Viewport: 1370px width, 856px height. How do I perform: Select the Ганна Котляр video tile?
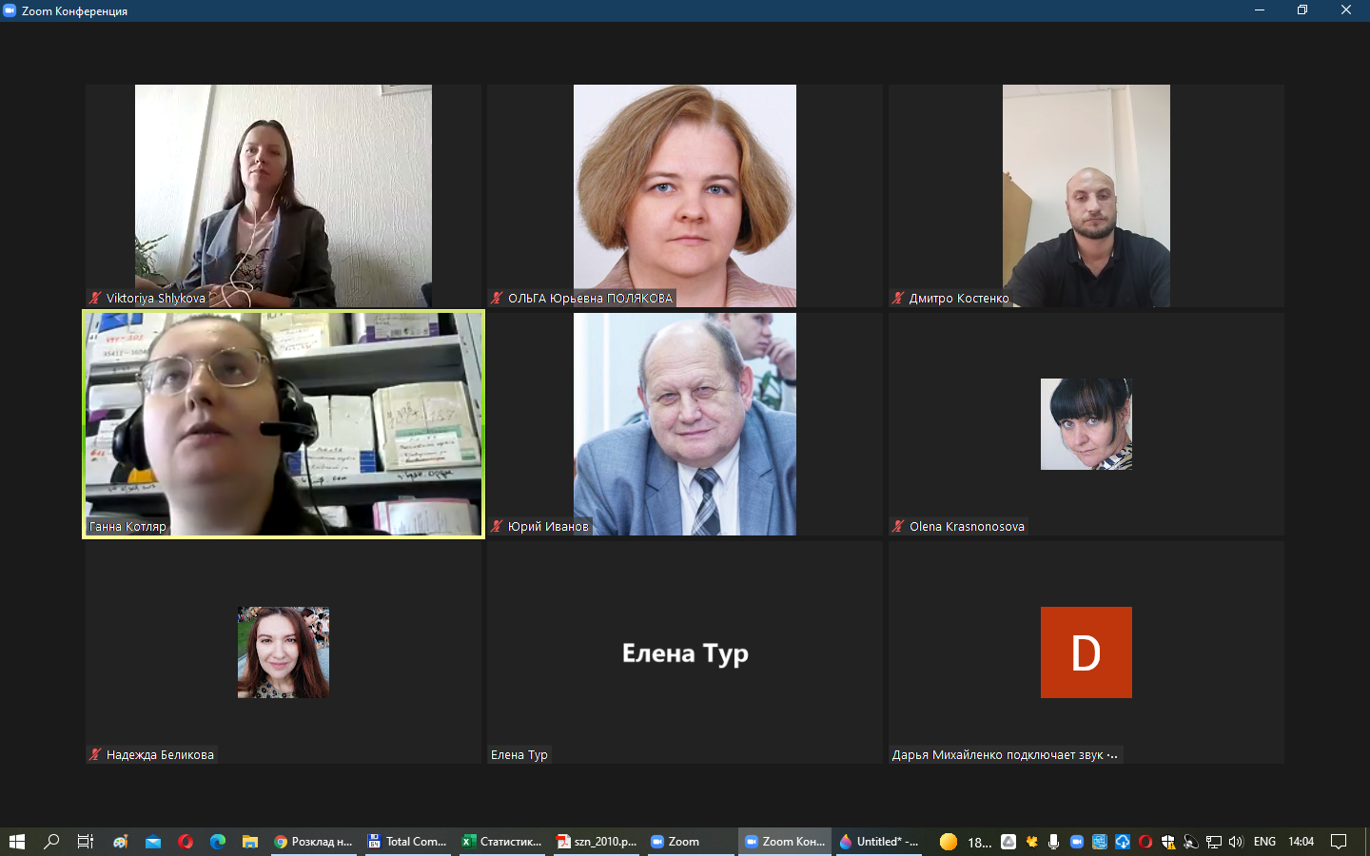(x=284, y=424)
